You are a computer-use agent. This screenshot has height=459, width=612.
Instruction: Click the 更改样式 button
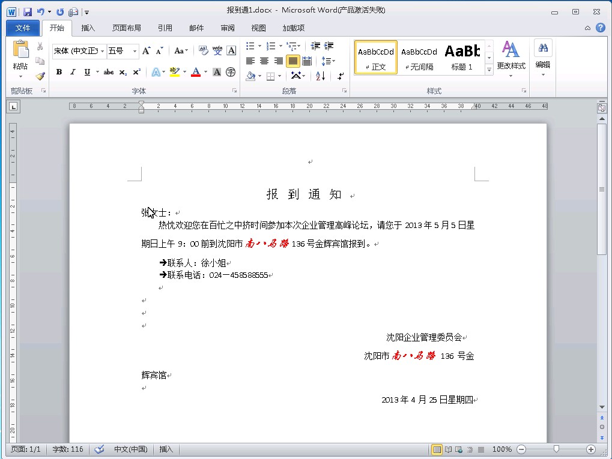point(511,57)
